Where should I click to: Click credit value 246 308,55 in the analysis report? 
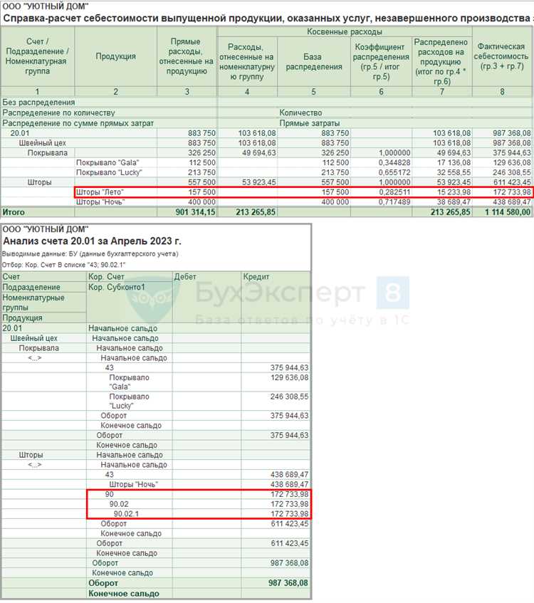289,397
